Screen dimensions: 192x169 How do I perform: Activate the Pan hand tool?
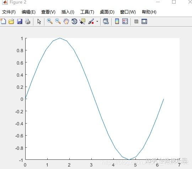66,21
